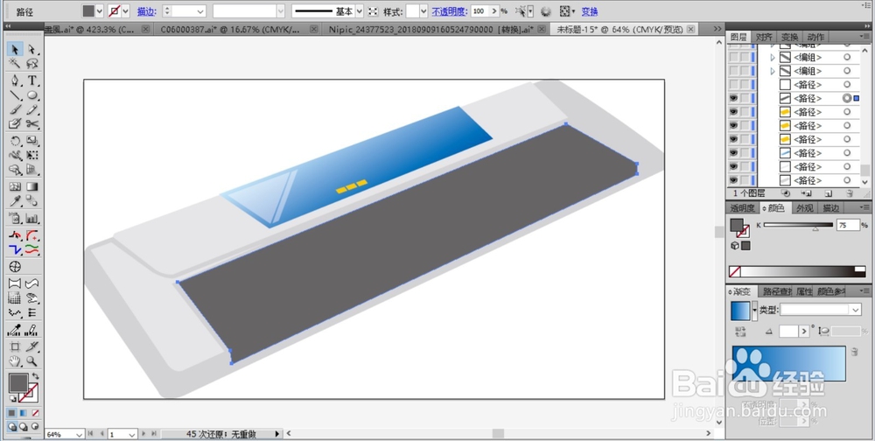Open zoom level dropdown showing 64%
The width and height of the screenshot is (875, 441).
78,434
